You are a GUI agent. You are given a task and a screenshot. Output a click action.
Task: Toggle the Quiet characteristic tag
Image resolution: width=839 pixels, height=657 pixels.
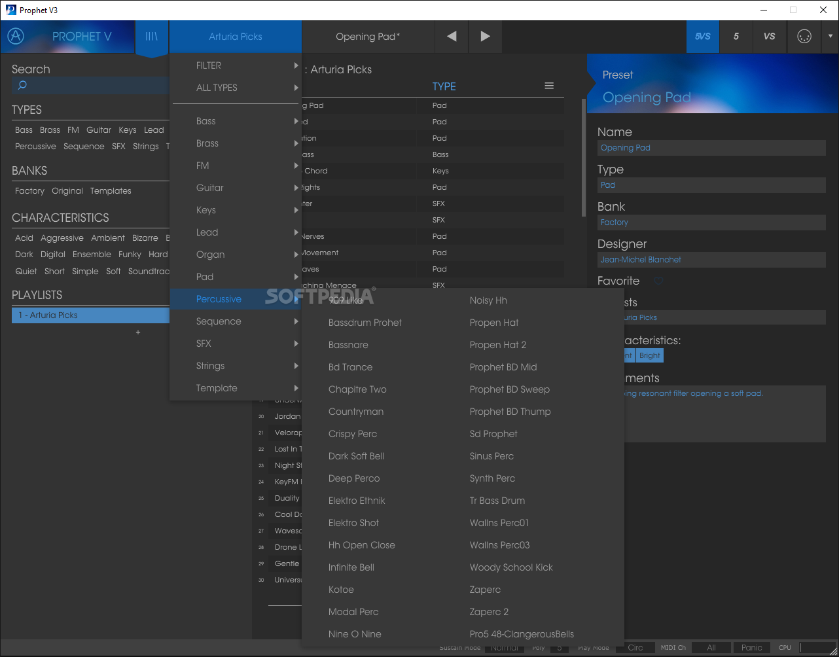[x=26, y=272]
